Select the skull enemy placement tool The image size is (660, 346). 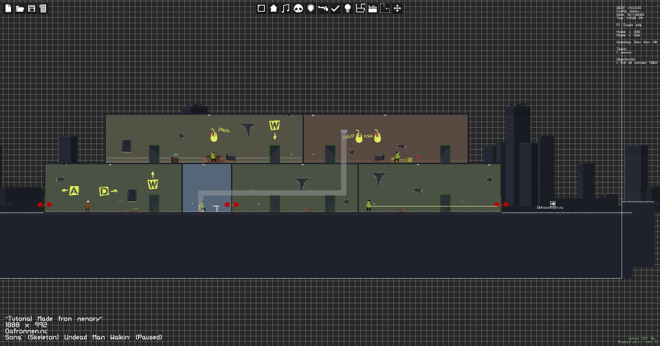click(x=298, y=8)
